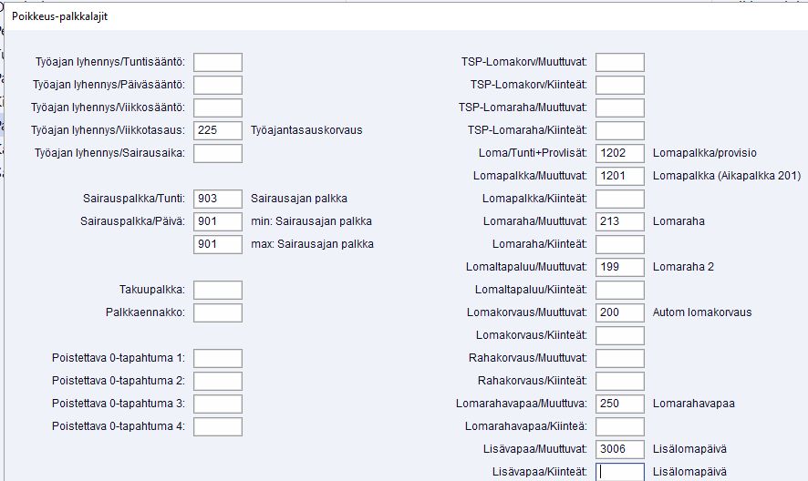Select the Poistettava 0-tapahtuma 1 field
The image size is (808, 481).
[218, 358]
